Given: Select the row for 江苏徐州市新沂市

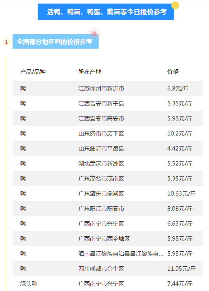Looking at the screenshot, I should coord(108,88).
